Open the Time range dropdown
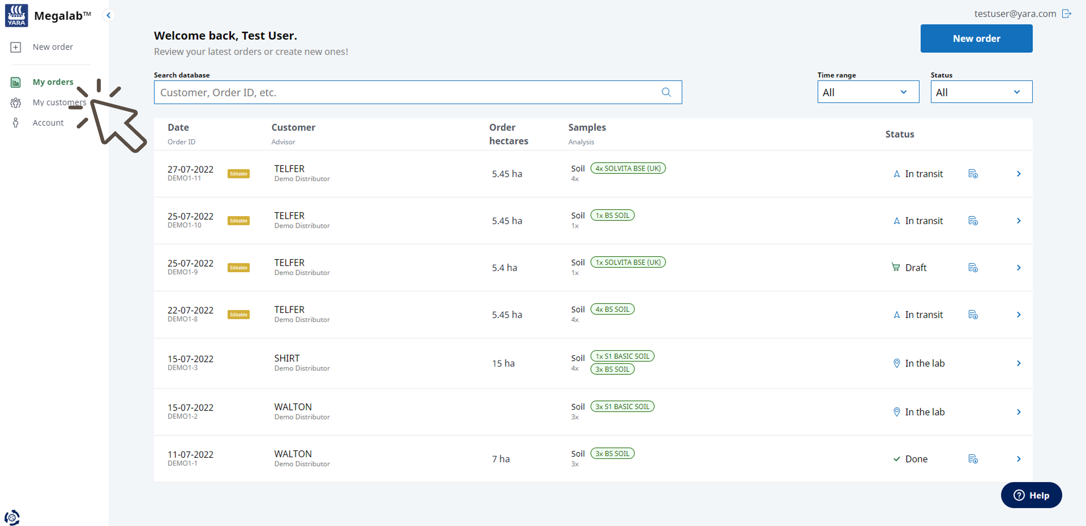The image size is (1086, 526). (867, 92)
